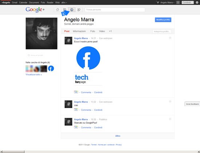Open the 'Visualizza tutto' link

(34, 75)
